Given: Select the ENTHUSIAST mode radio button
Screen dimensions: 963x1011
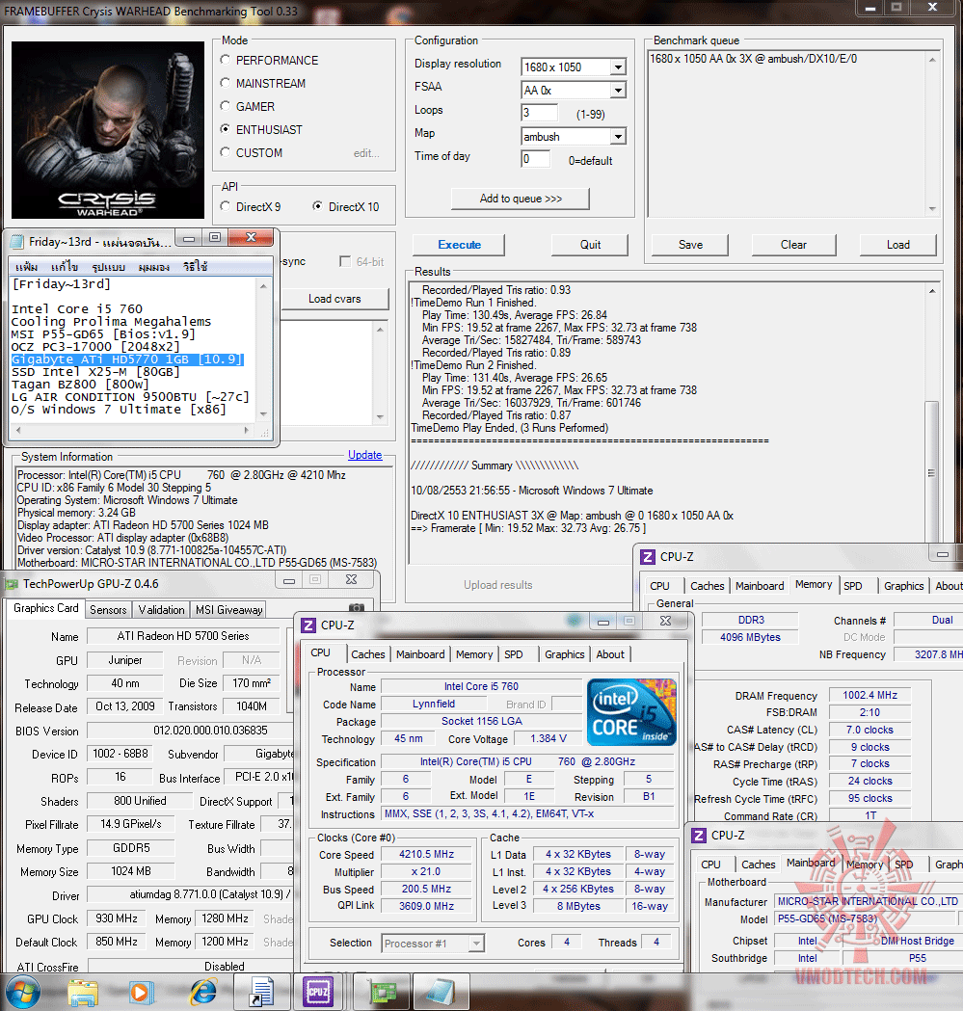Looking at the screenshot, I should (x=226, y=129).
